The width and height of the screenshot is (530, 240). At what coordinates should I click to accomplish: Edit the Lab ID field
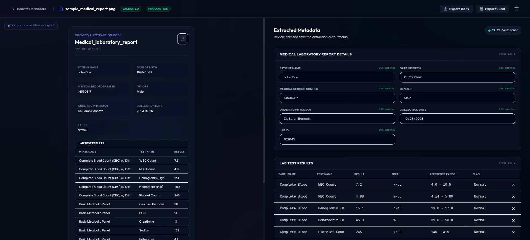337,139
